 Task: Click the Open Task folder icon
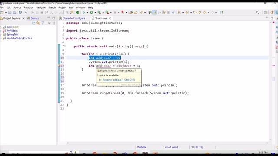pyautogui.click(x=136, y=13)
